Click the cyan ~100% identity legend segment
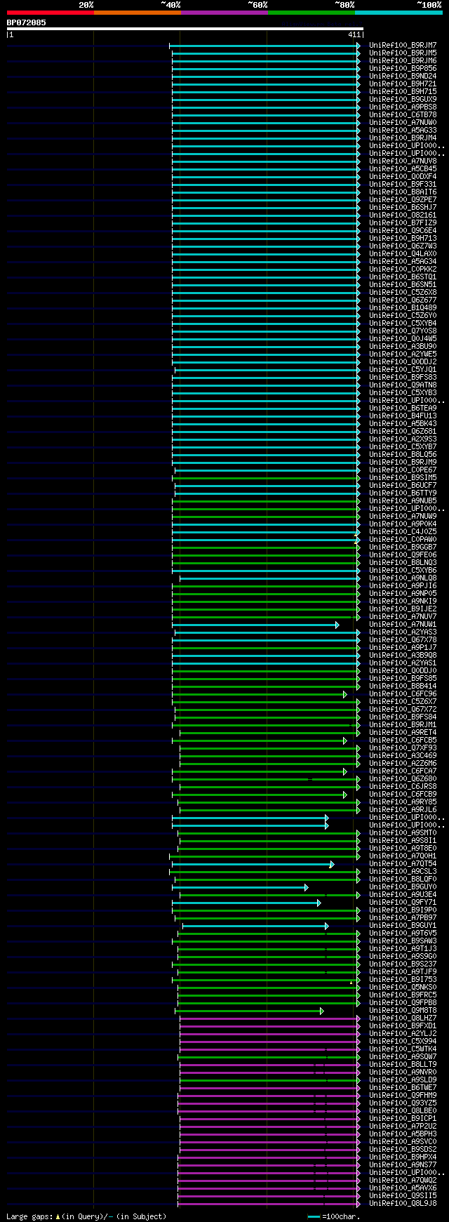449x1222 pixels. coord(398,12)
